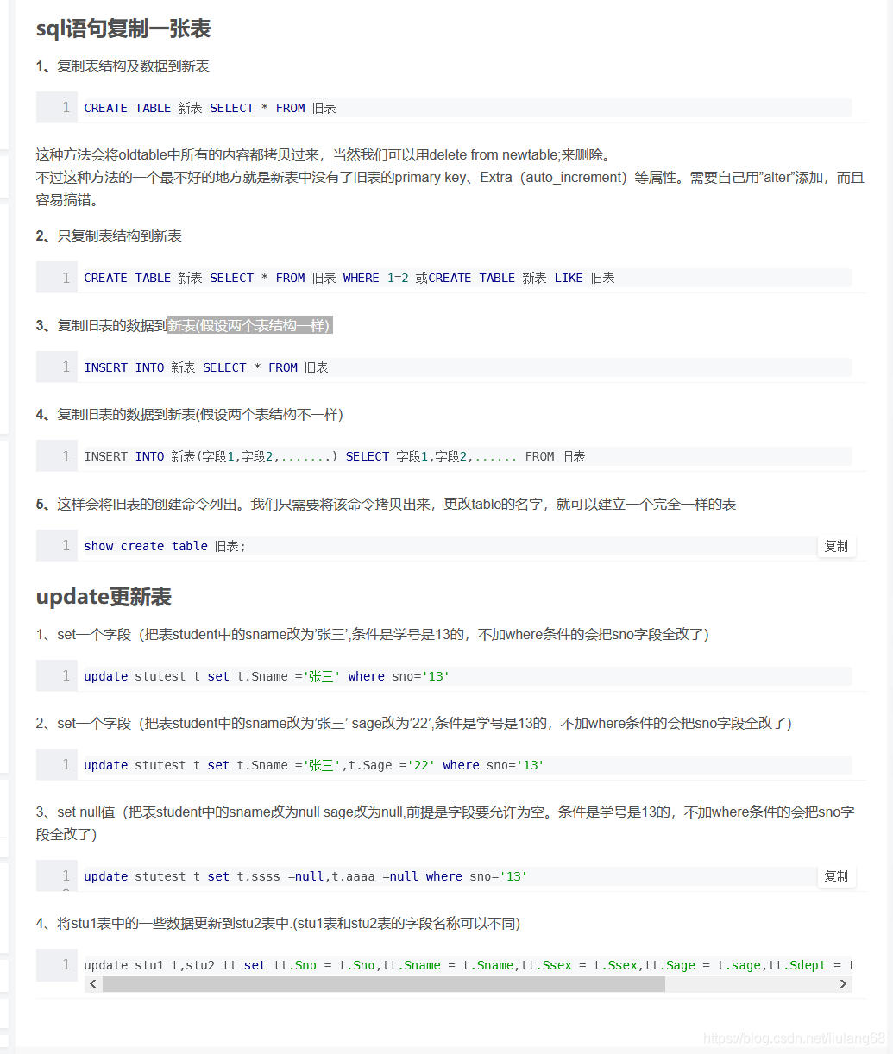
Task: Click the update changing Sname and Sage together
Action: click(x=311, y=764)
